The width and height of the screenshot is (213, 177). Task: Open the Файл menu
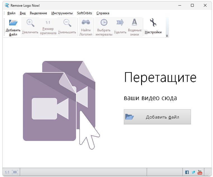pos(11,13)
